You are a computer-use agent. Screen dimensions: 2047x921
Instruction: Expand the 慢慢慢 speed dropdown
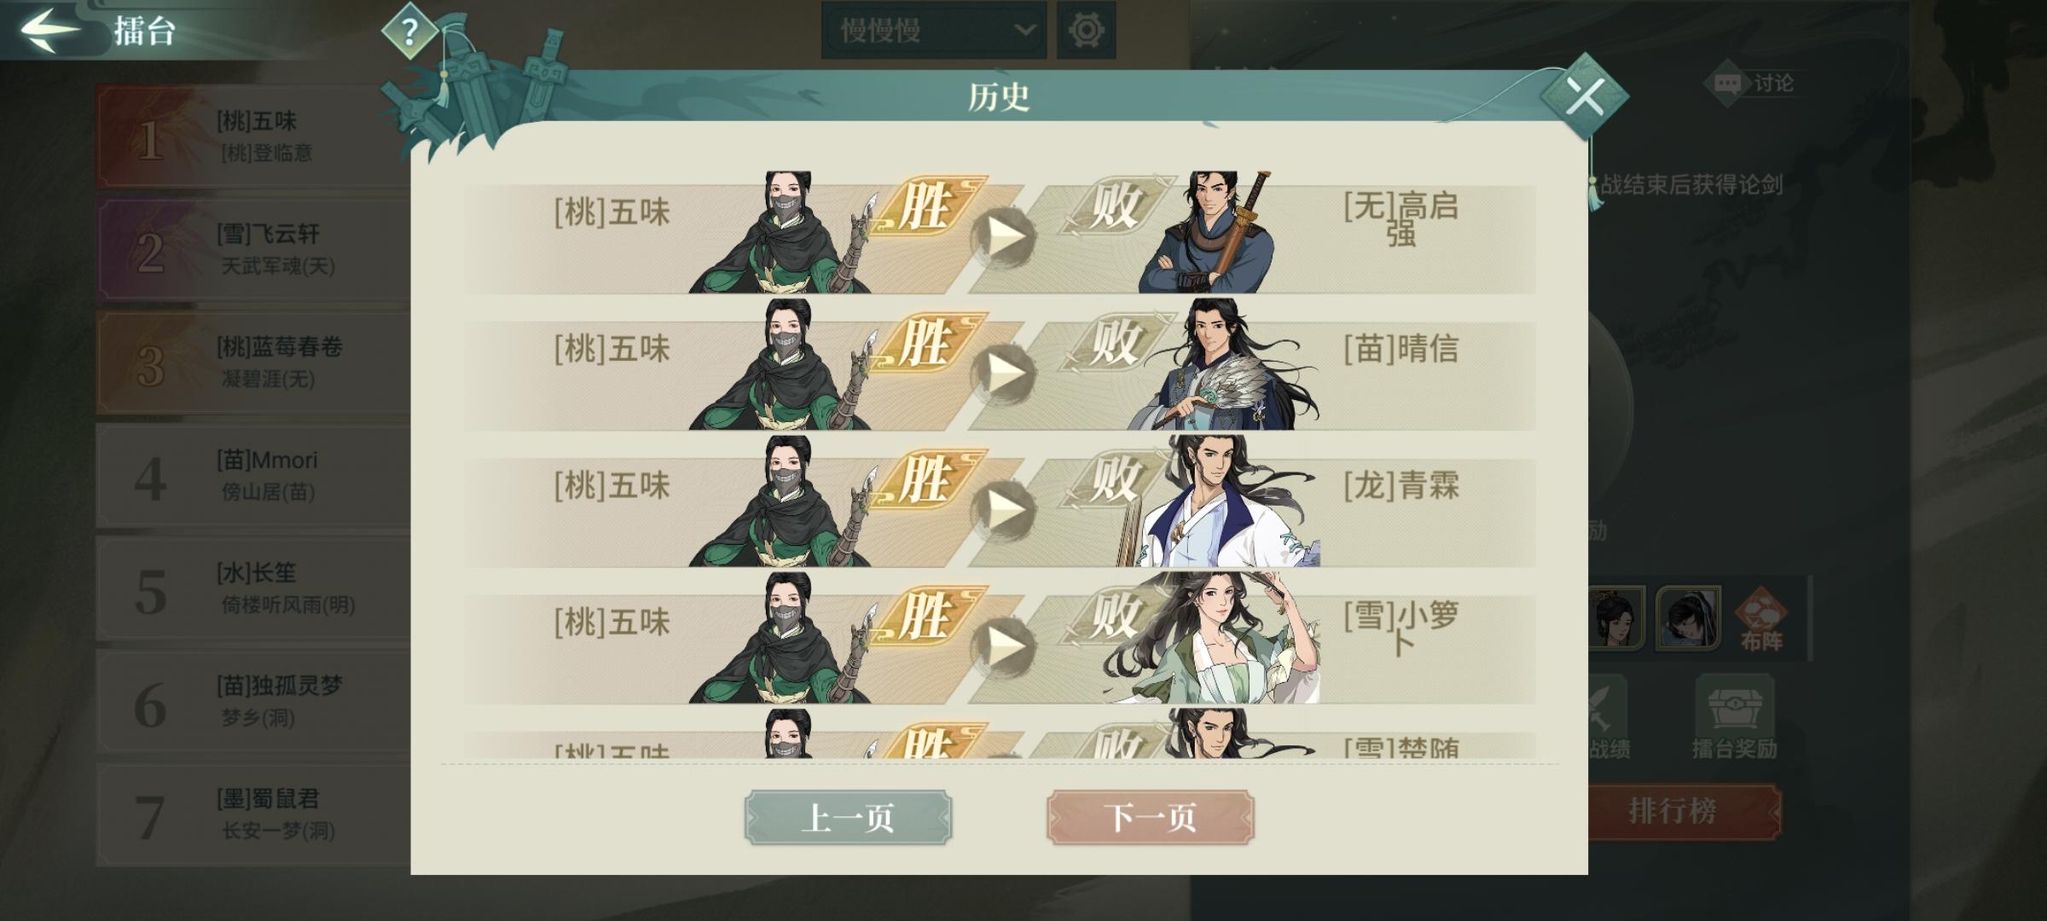point(934,31)
